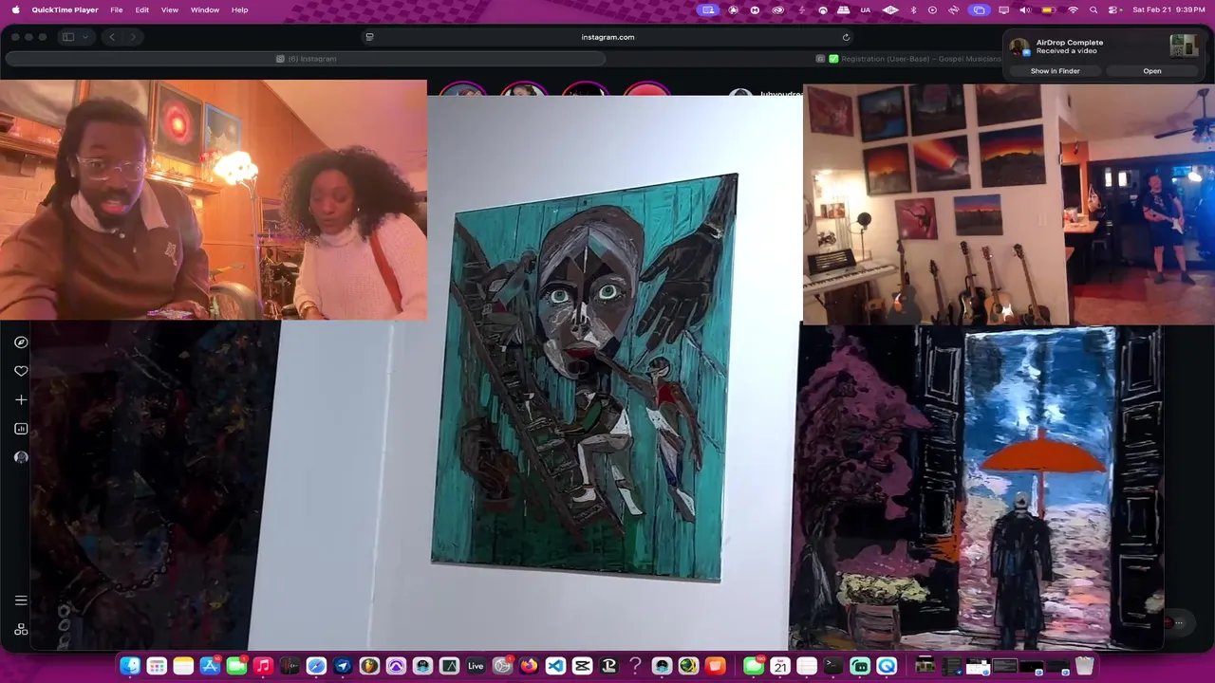Open the Wi-Fi status menu

coord(1073,9)
